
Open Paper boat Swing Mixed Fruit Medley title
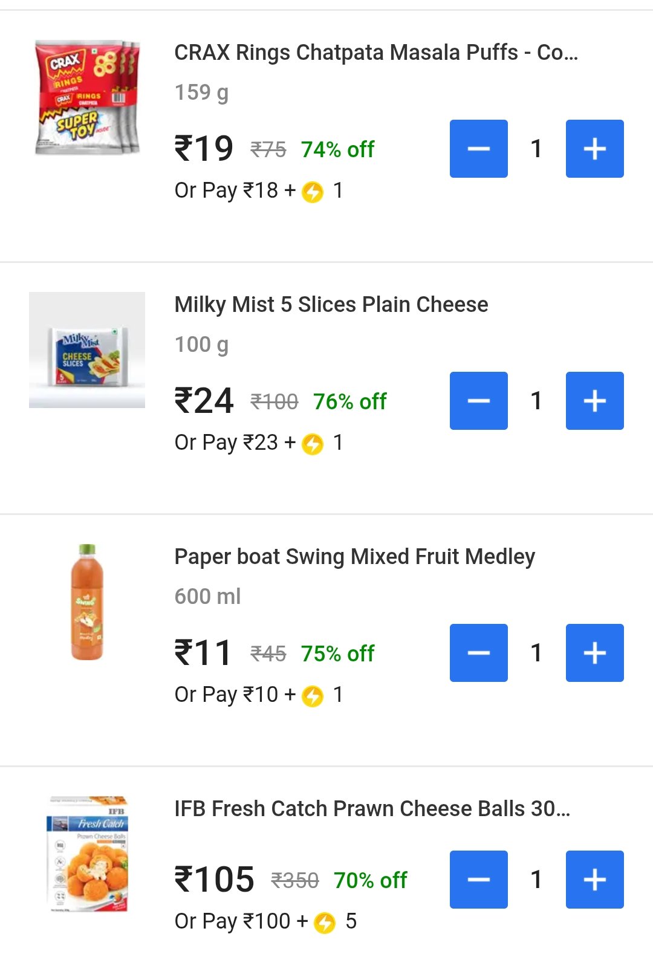[355, 557]
